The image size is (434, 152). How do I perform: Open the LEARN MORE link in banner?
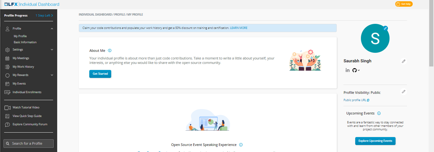tap(239, 28)
